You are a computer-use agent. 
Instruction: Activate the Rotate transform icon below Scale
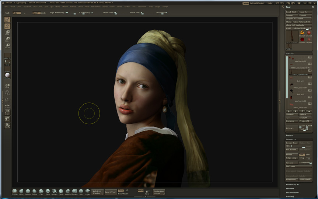(7, 46)
